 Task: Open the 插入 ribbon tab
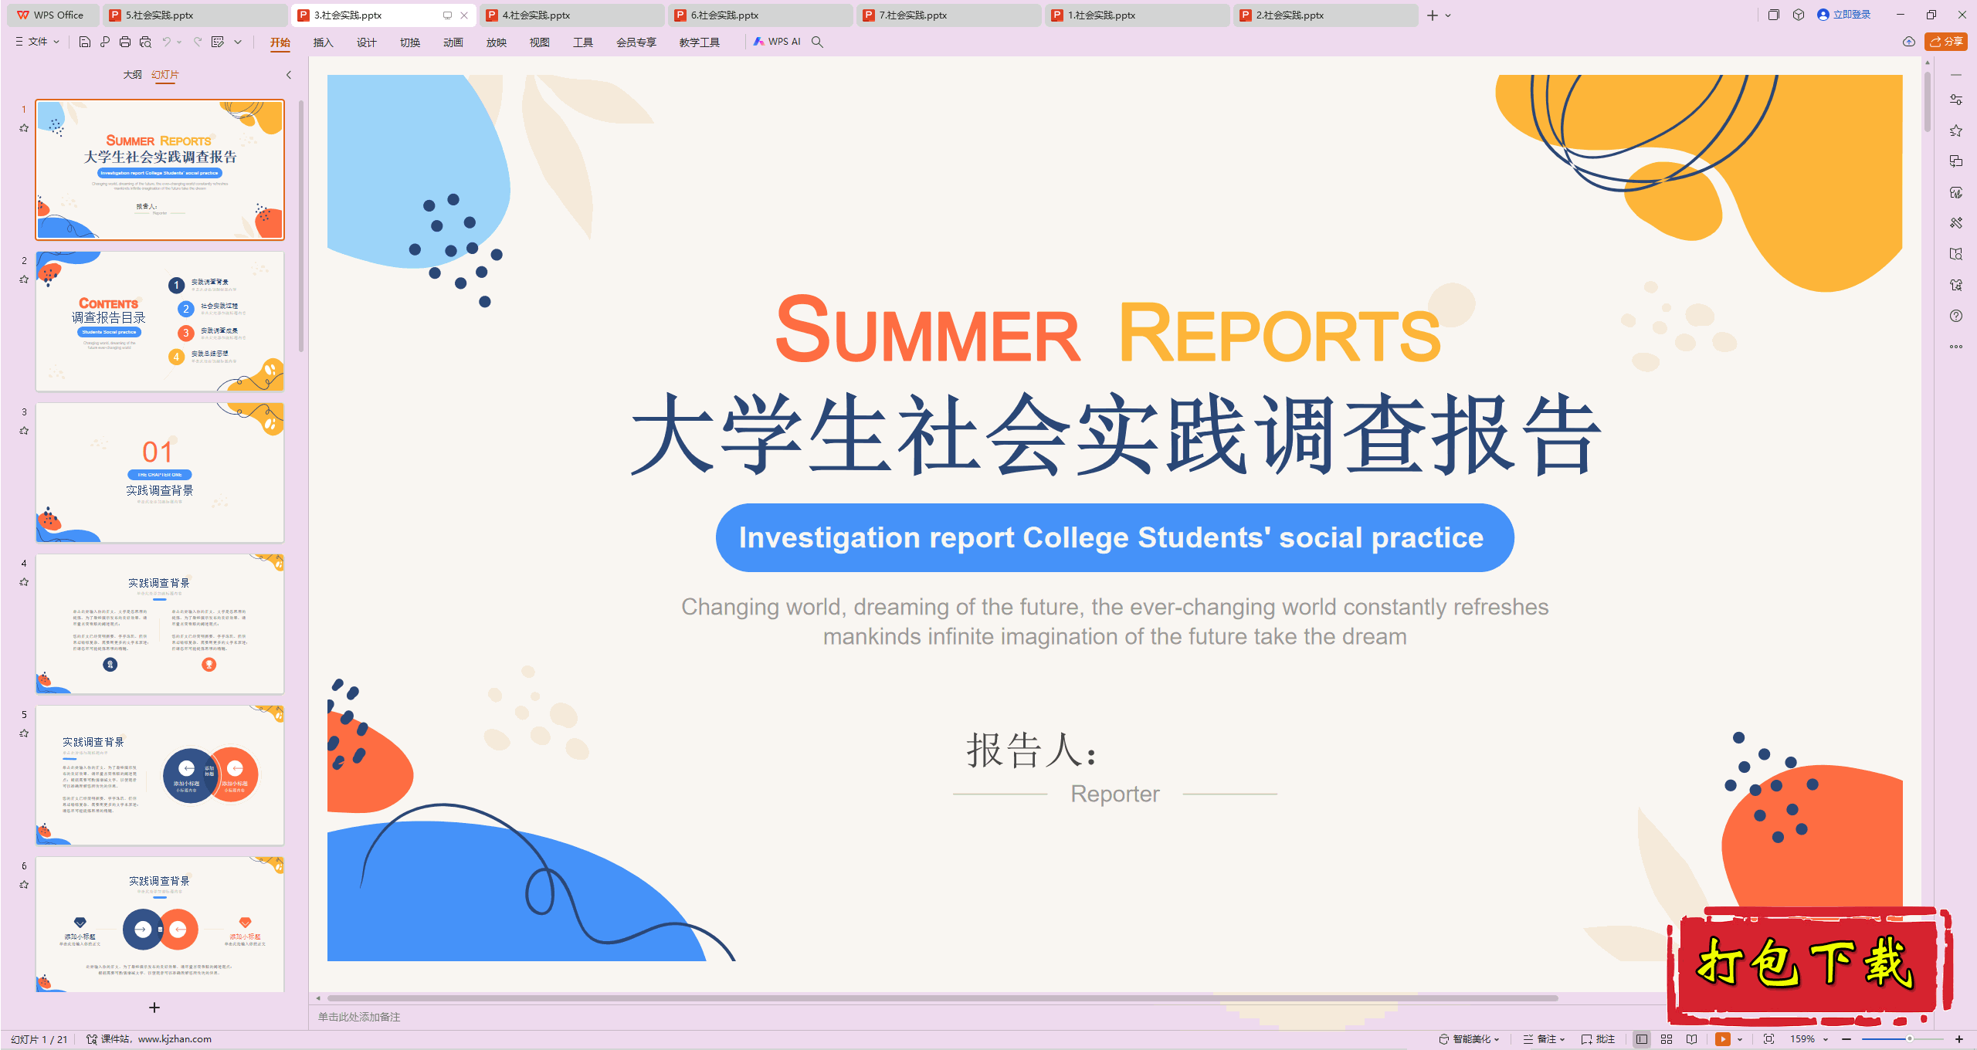click(324, 42)
